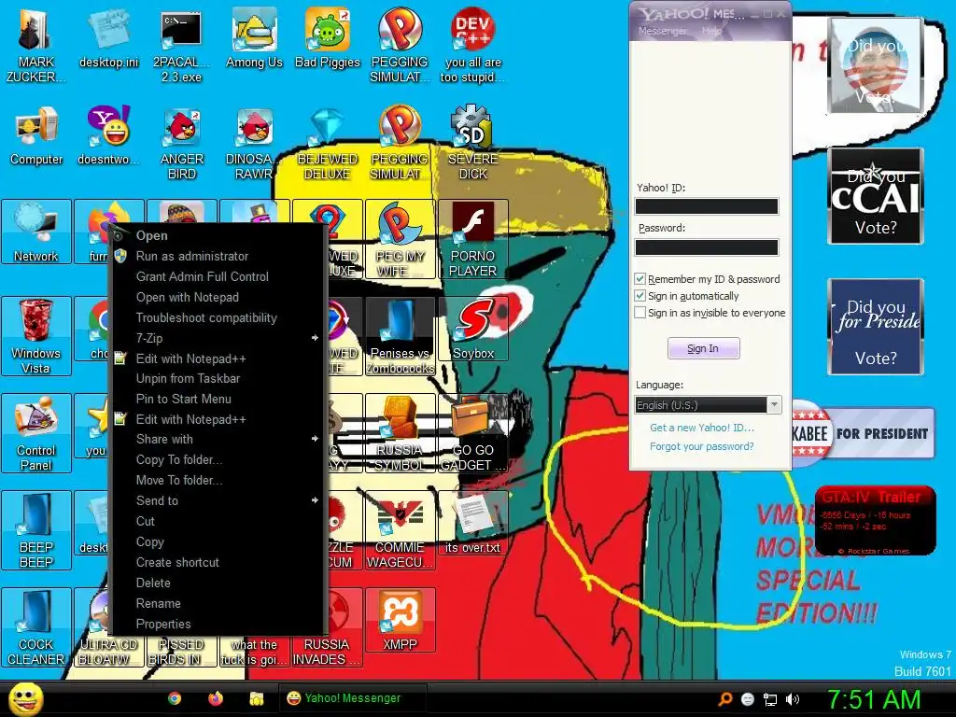Click the for President Did you Vote gadget

(x=876, y=326)
